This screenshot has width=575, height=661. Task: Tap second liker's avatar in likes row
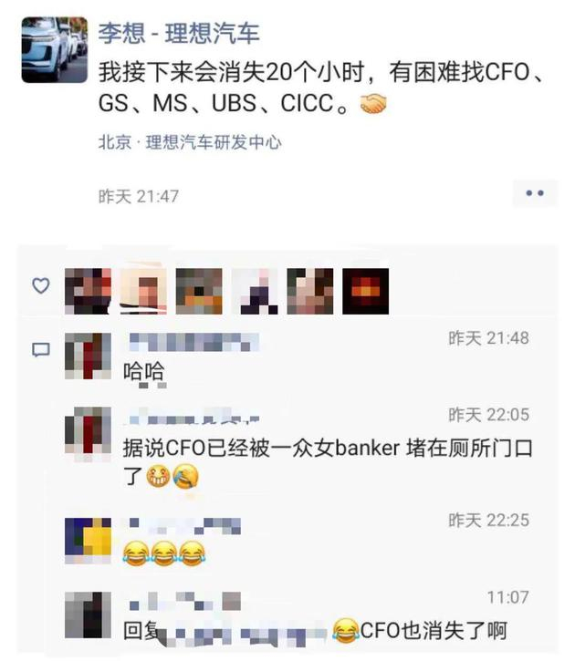(x=143, y=291)
